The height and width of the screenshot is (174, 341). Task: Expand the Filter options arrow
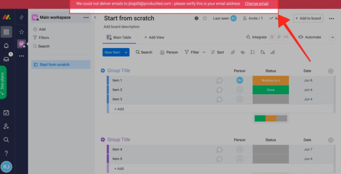click(204, 52)
